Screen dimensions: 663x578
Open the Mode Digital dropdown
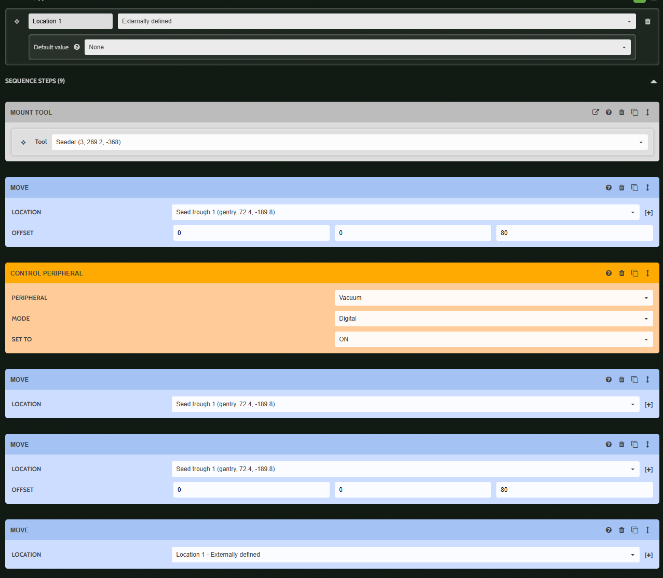click(x=493, y=319)
